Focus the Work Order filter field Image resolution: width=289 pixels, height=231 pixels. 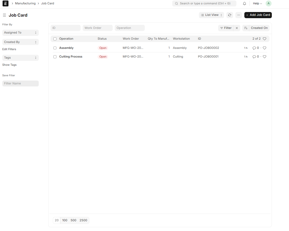tap(98, 28)
